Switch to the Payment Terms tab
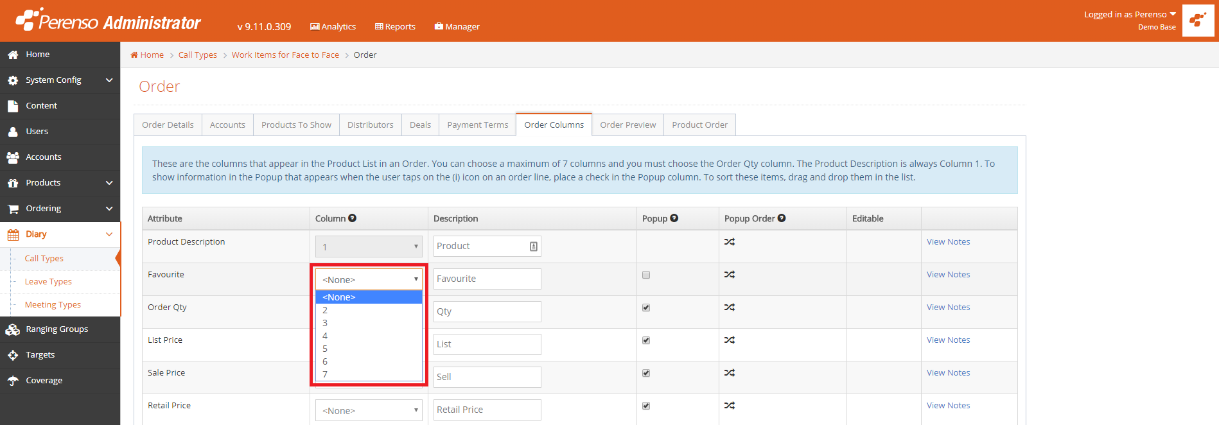Screen dimensions: 1219x425 477,125
